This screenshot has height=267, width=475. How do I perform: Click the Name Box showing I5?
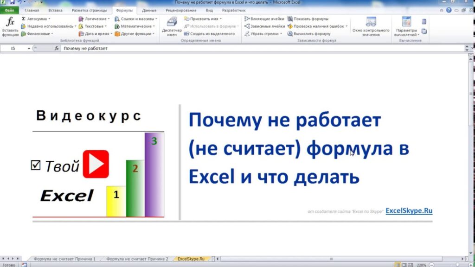click(13, 48)
